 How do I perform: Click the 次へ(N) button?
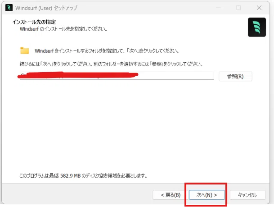(x=207, y=195)
